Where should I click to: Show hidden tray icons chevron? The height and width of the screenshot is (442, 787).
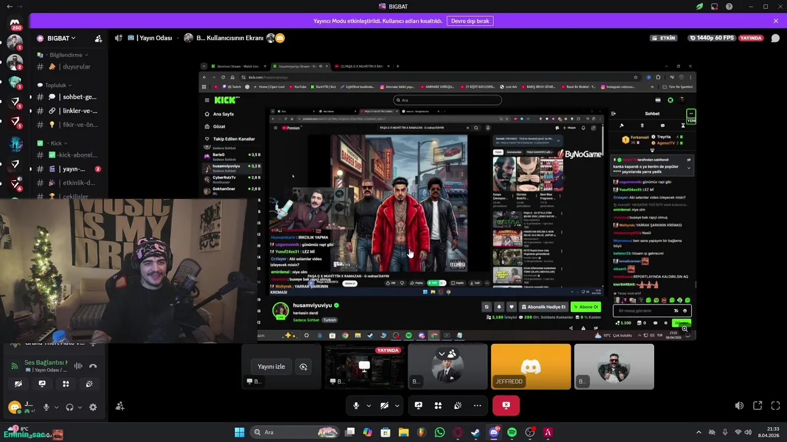pos(698,432)
